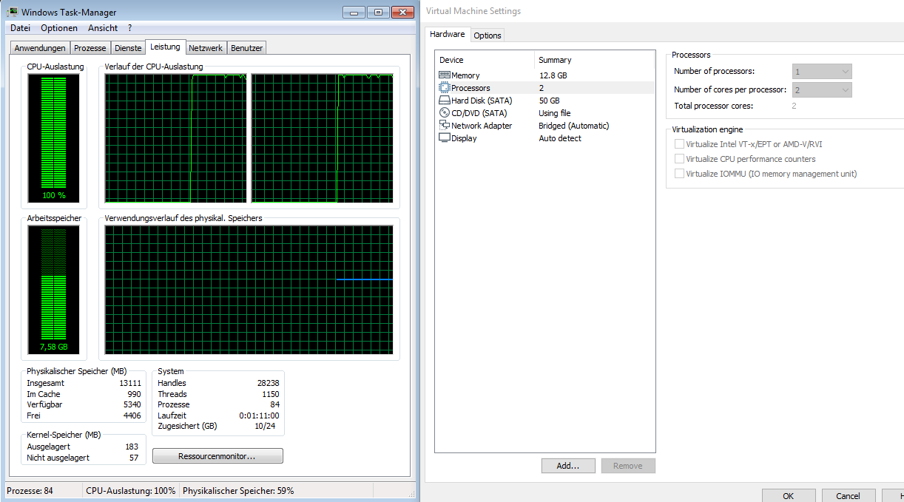The height and width of the screenshot is (502, 904).
Task: Click the Hard Disk (SATA) icon
Action: coord(444,101)
